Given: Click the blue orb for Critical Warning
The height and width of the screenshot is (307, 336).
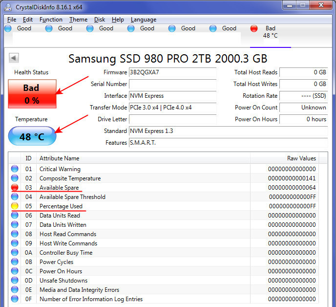Looking at the screenshot, I should click(15, 169).
